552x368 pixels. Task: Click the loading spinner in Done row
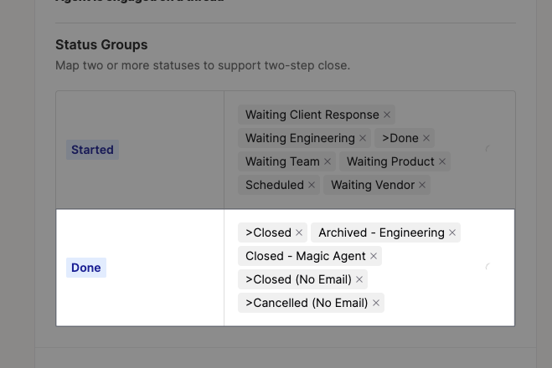pos(488,268)
